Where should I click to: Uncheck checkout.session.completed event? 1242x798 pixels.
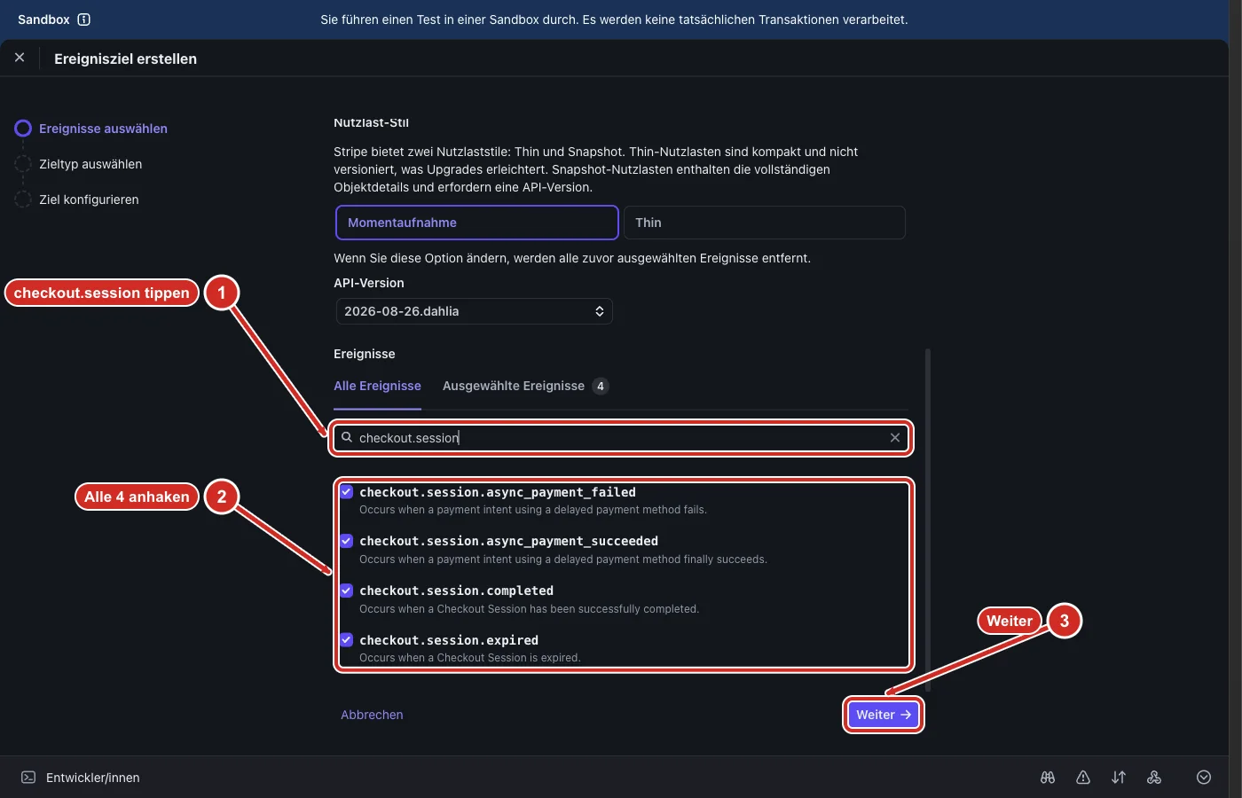point(347,591)
